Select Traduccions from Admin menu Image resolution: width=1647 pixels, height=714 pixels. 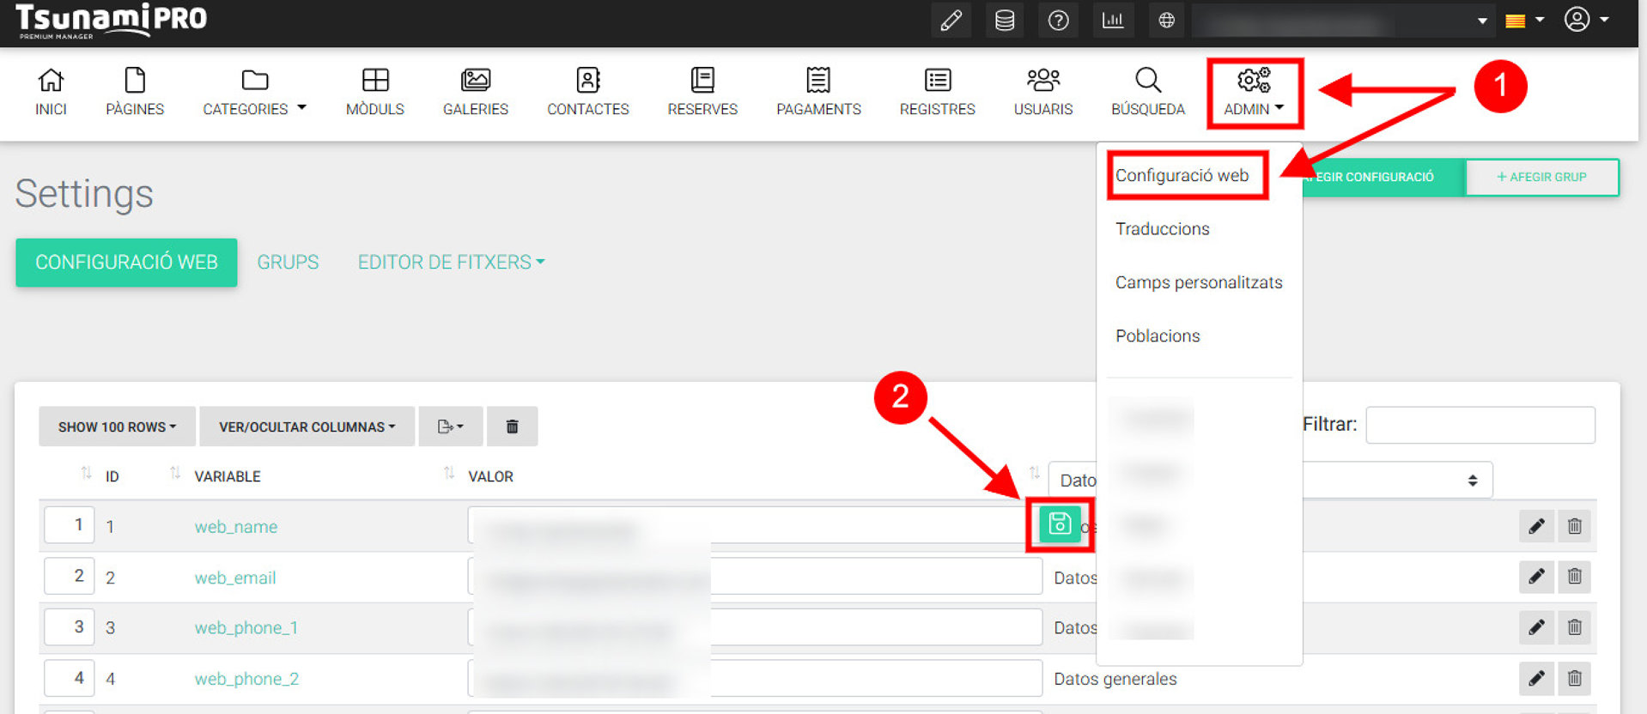(x=1162, y=229)
